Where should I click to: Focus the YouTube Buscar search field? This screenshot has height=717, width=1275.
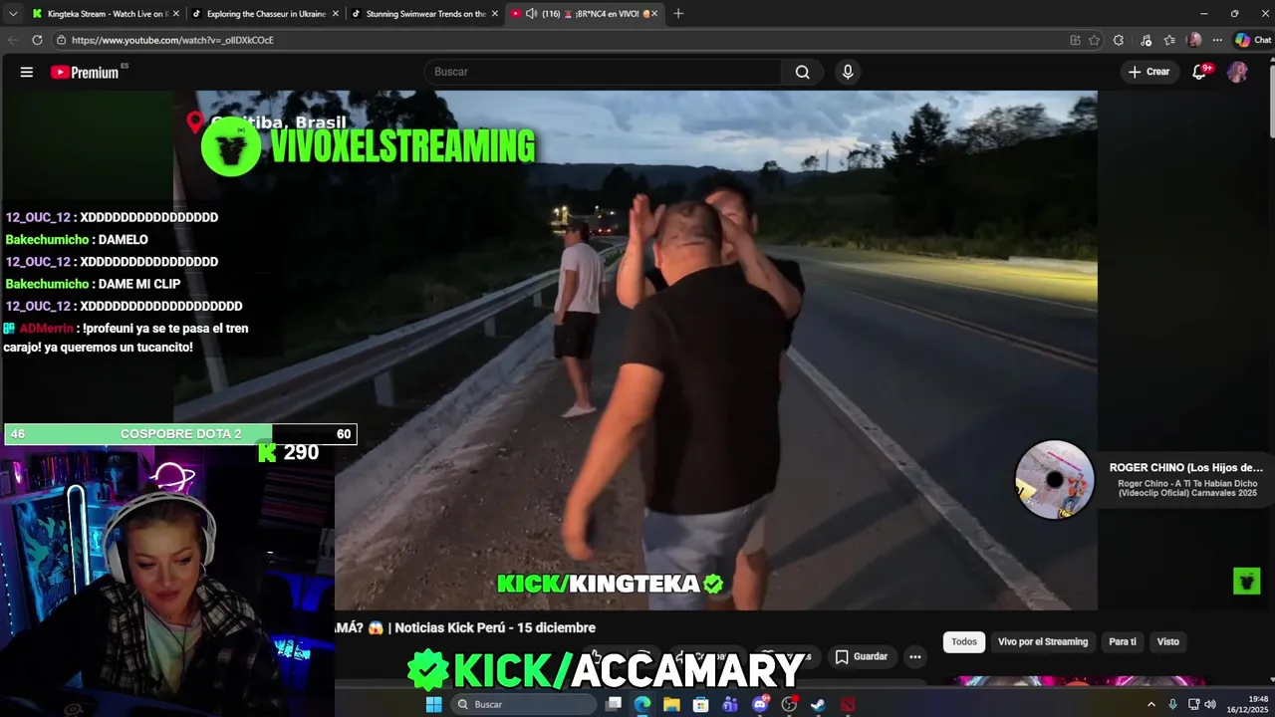(x=604, y=72)
